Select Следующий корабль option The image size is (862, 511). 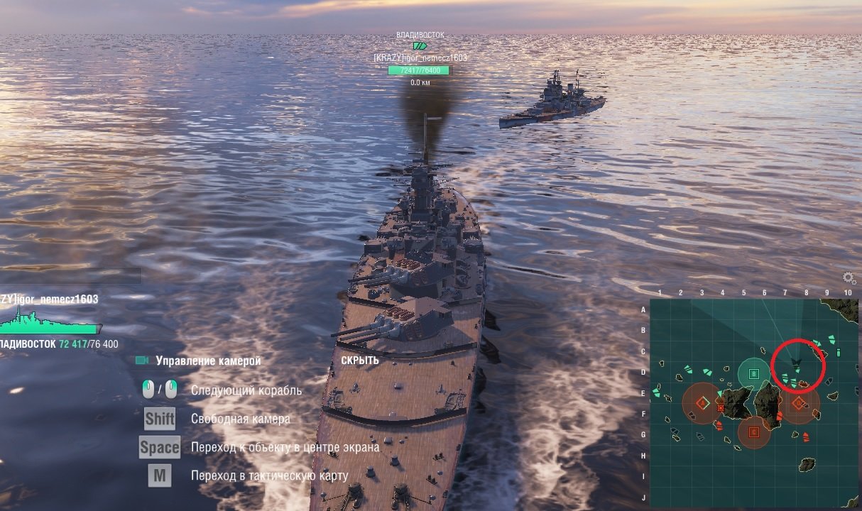pyautogui.click(x=246, y=390)
